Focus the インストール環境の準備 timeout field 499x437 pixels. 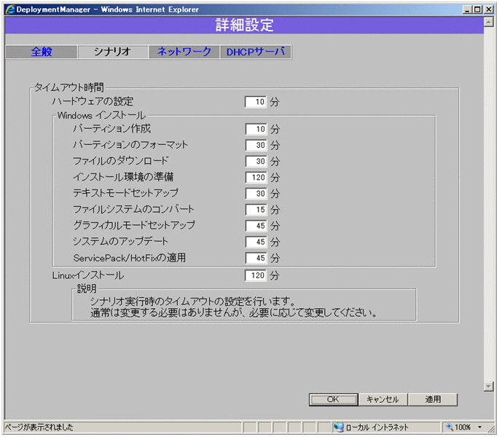click(256, 177)
